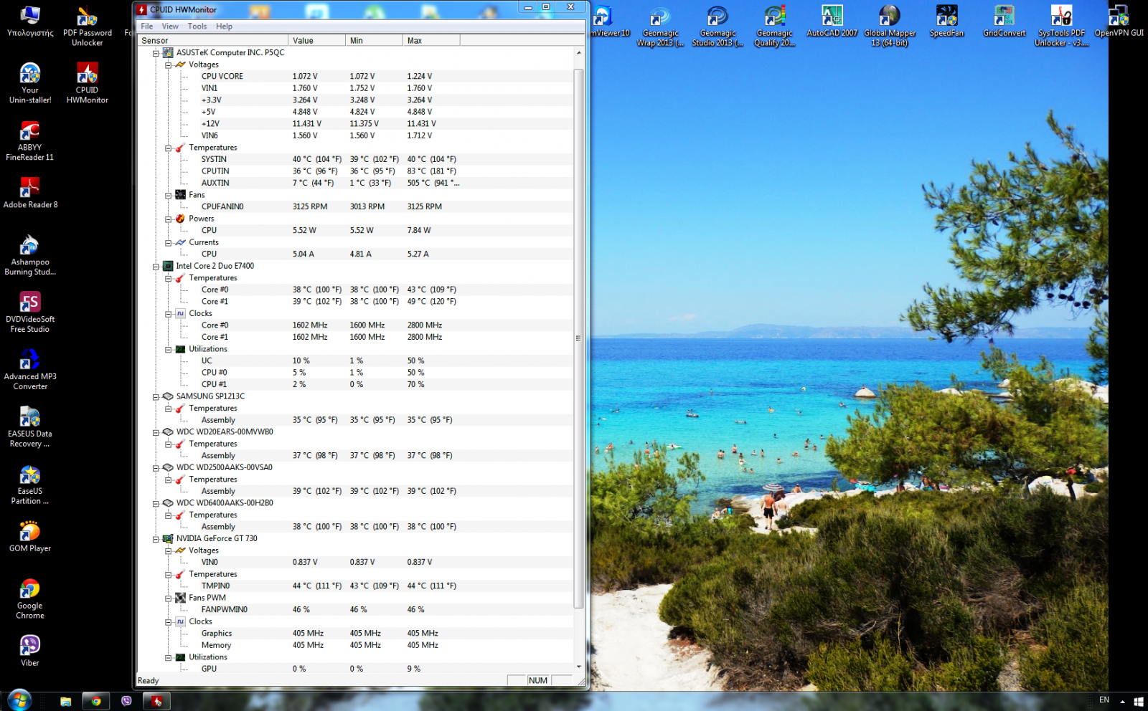
Task: Open Your Unin-staller! desktop icon
Action: [x=30, y=84]
